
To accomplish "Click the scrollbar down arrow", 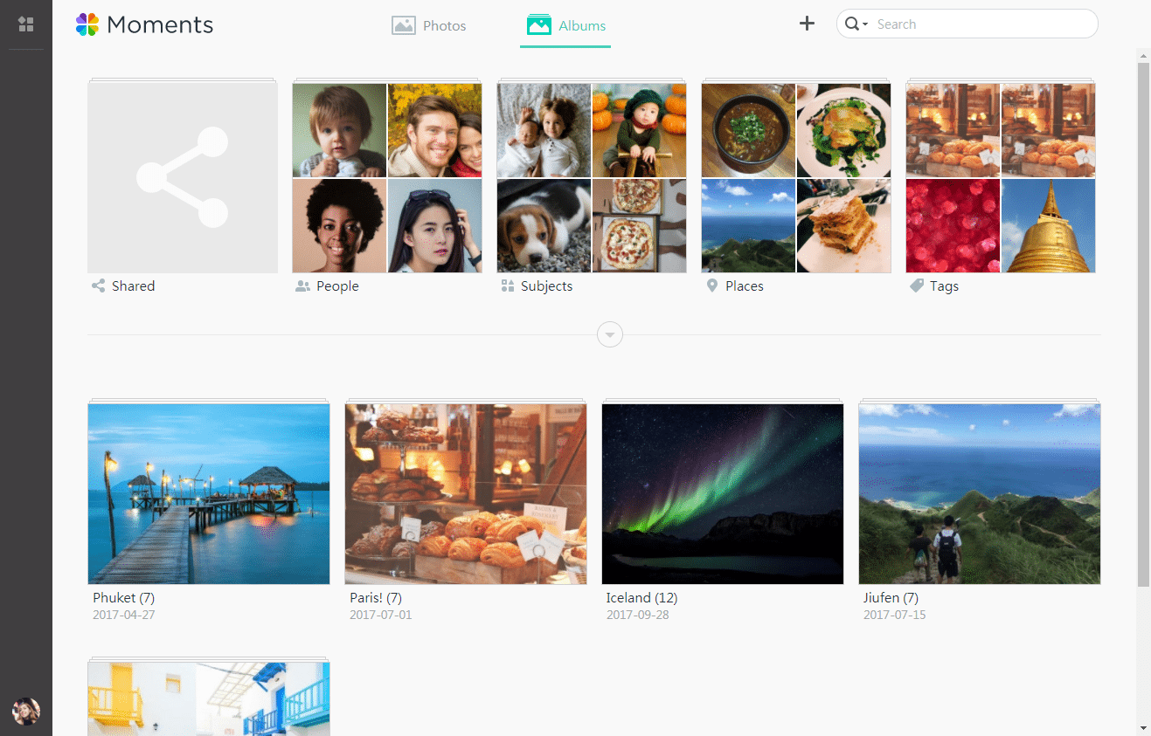I will (1143, 727).
